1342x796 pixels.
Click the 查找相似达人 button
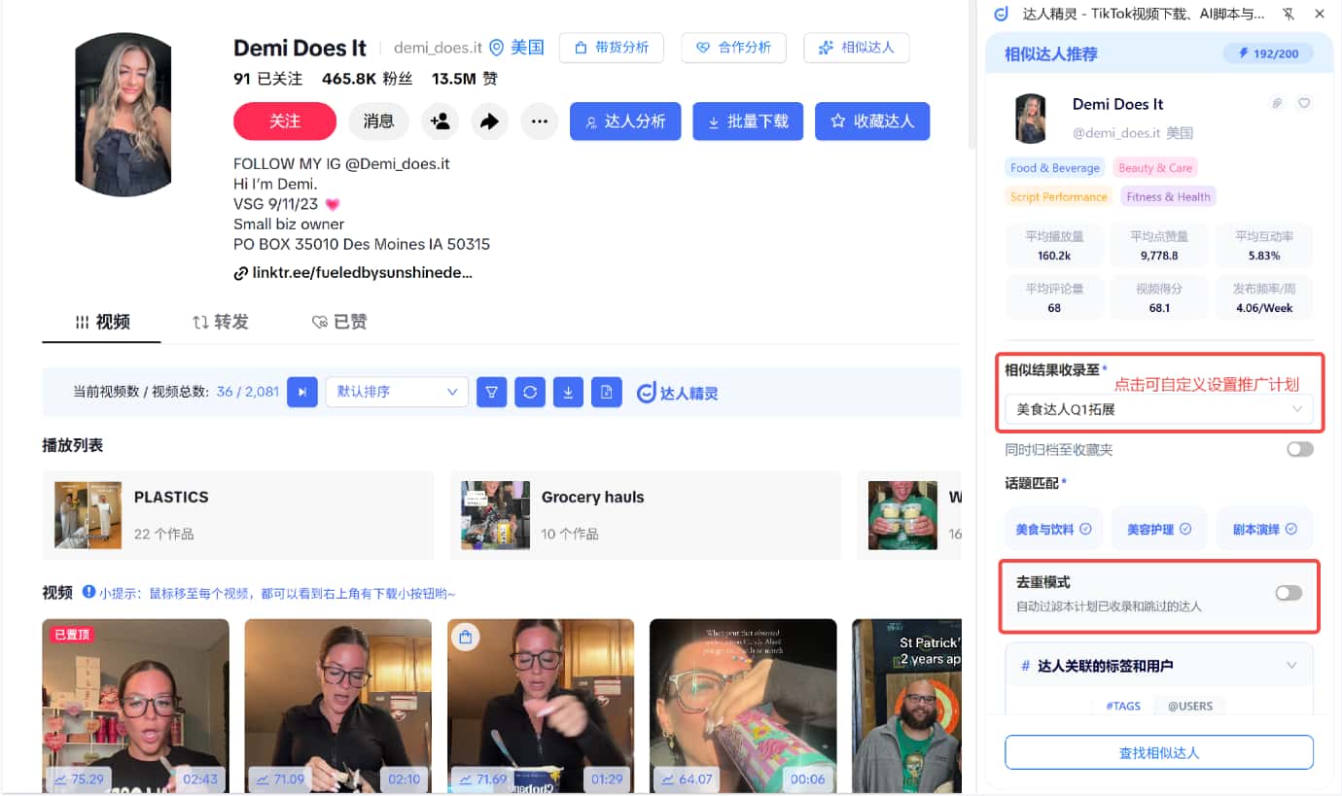(1159, 751)
